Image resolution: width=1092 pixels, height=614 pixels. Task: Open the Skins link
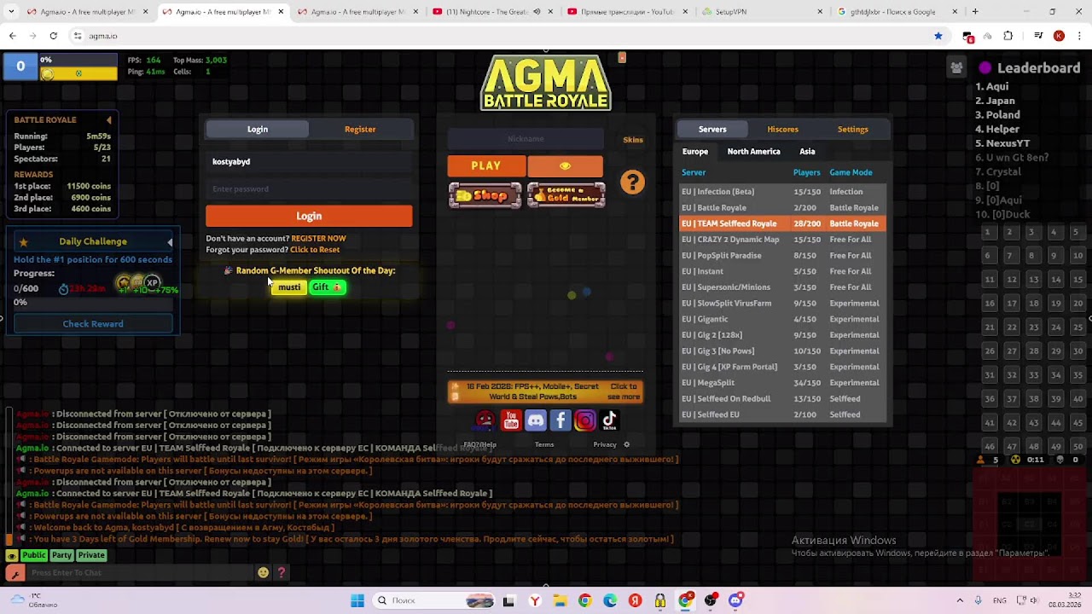(x=633, y=140)
